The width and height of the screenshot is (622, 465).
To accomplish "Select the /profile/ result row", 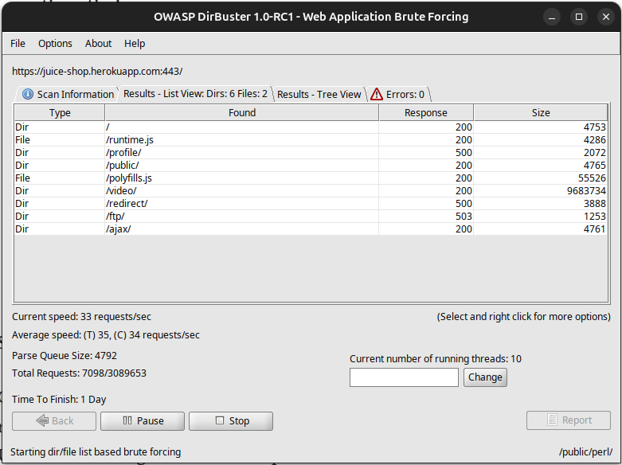I will [311, 152].
